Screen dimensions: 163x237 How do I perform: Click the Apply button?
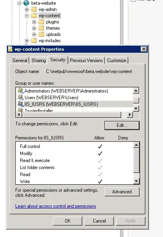131,221
